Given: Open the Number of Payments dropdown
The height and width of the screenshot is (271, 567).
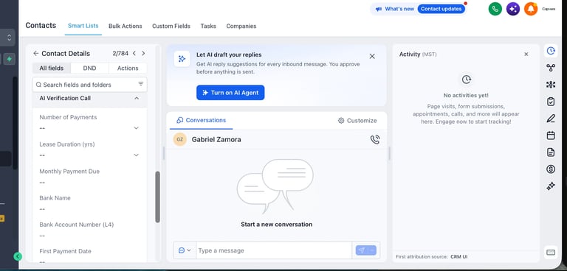Looking at the screenshot, I should (x=137, y=128).
